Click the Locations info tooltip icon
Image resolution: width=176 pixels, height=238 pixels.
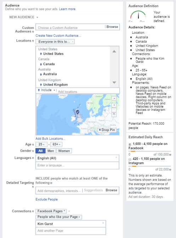(x=33, y=41)
